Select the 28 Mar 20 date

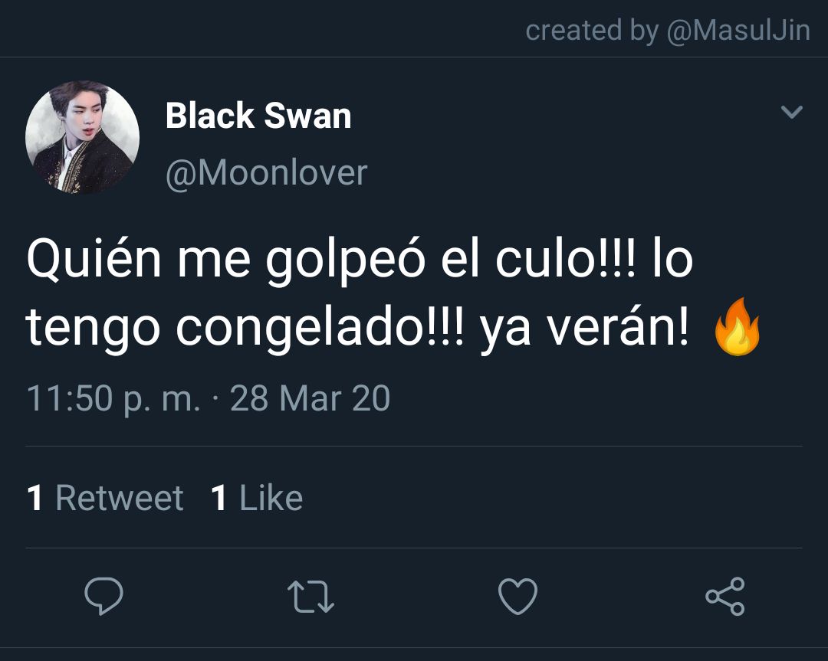click(x=310, y=398)
